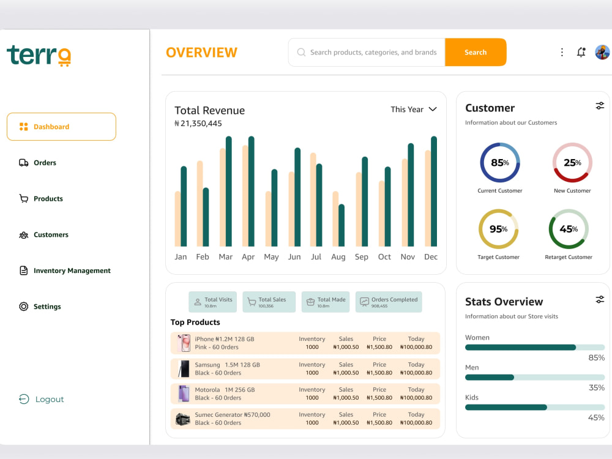Screen dimensions: 612x459
Task: Click the Men 35% value
Action: [x=596, y=388]
